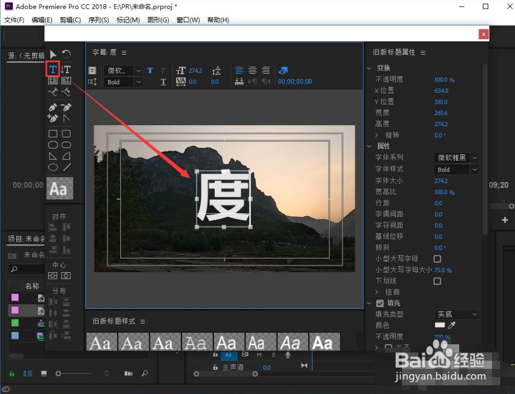Toggle the show background video icon
Viewport: 515px width, 394px height.
tap(283, 70)
